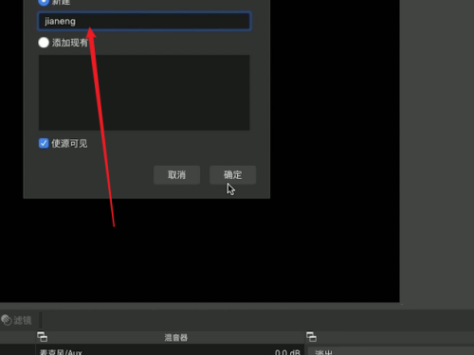The image size is (474, 355).
Task: Click the 取消 button
Action: click(x=176, y=175)
